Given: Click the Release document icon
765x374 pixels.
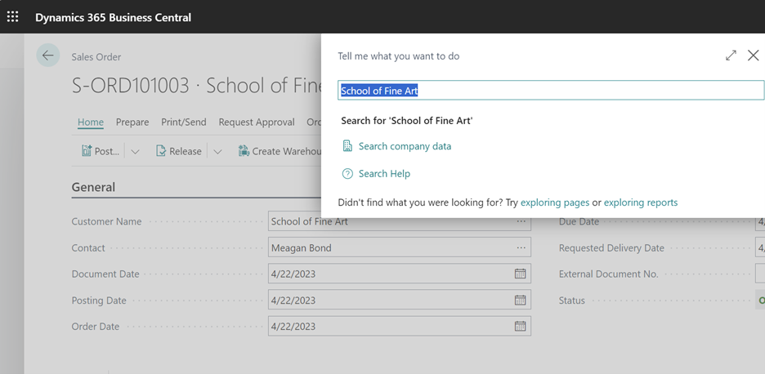Looking at the screenshot, I should [161, 151].
